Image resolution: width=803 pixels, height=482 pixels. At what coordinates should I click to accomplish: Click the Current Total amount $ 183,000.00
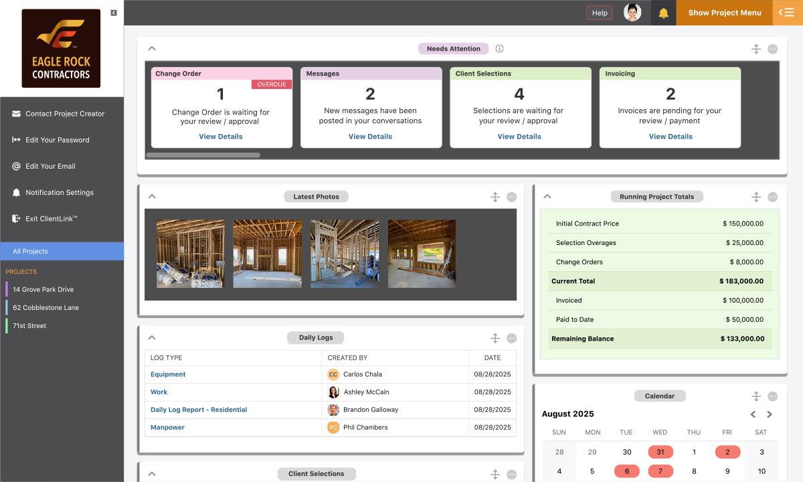click(741, 281)
